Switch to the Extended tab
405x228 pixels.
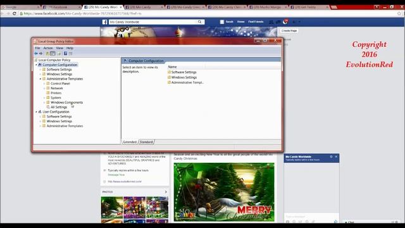pos(130,142)
